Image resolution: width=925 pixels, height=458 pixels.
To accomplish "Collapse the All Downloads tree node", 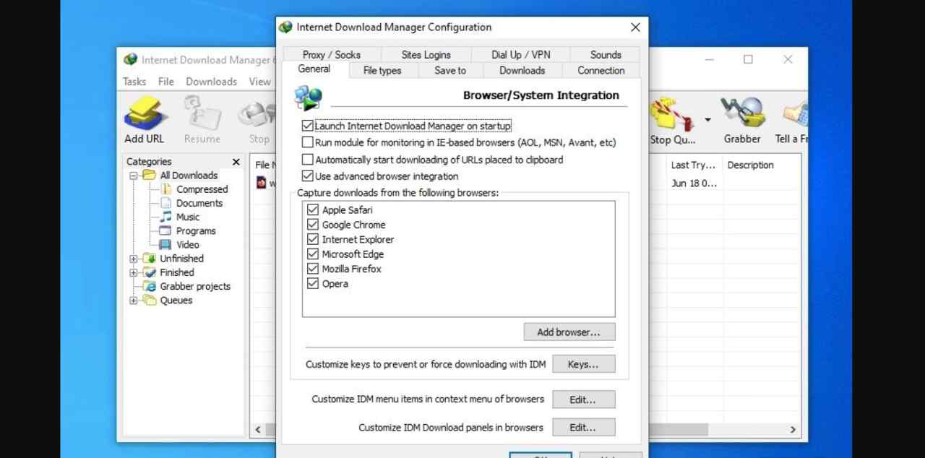I will point(133,176).
